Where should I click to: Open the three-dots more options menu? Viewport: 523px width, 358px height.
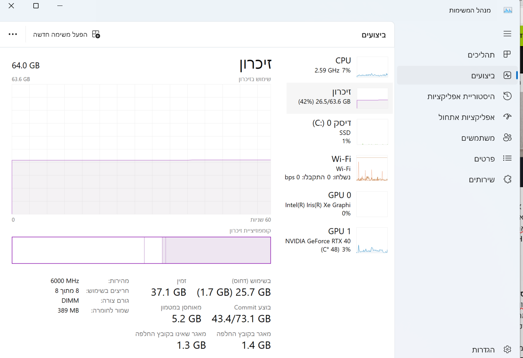(x=13, y=34)
